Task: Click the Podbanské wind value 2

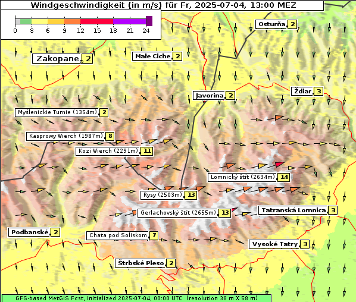Action: coord(55,232)
